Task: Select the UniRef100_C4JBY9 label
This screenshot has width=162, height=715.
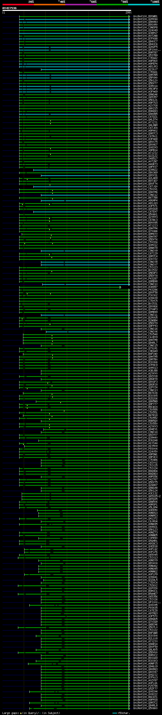Action: (145, 337)
